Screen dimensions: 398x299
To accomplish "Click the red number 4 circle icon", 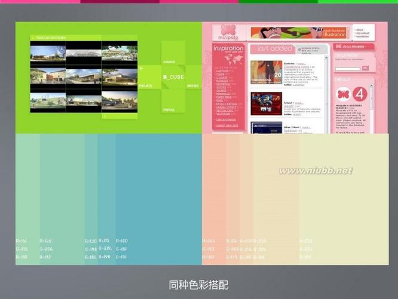I will point(360,94).
